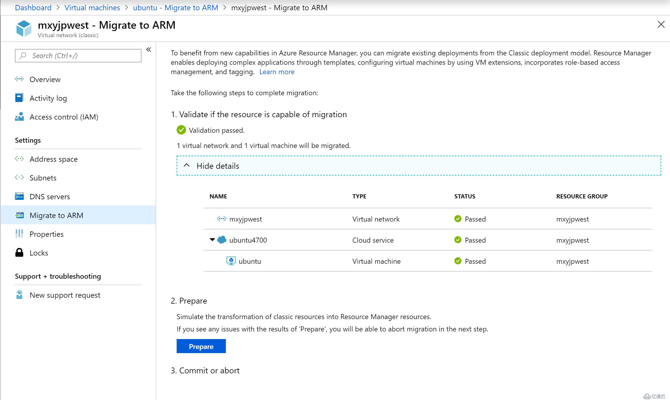This screenshot has width=670, height=400.
Task: Click the green Validation passed checkmark icon
Action: 181,130
